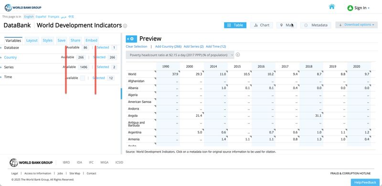Switch to Table view
Viewport: 382px width, 186px height.
pyautogui.click(x=235, y=25)
